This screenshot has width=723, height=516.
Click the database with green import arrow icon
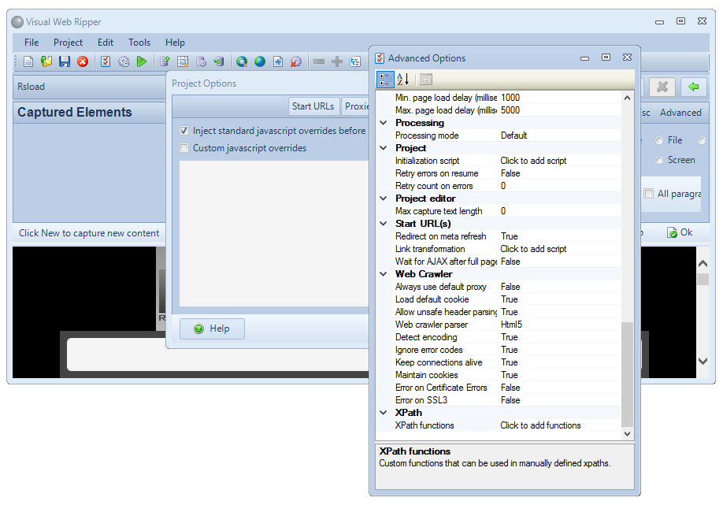[x=219, y=61]
